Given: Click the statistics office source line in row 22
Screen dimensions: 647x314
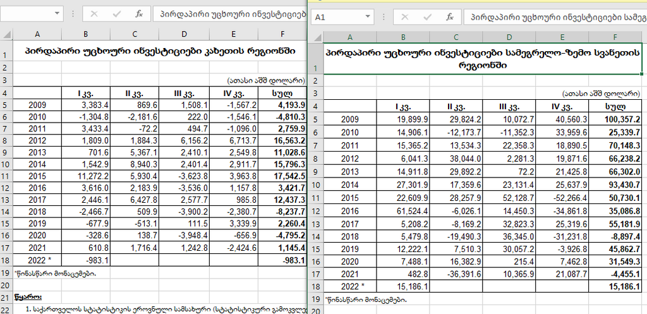Looking at the screenshot, I should tap(166, 309).
